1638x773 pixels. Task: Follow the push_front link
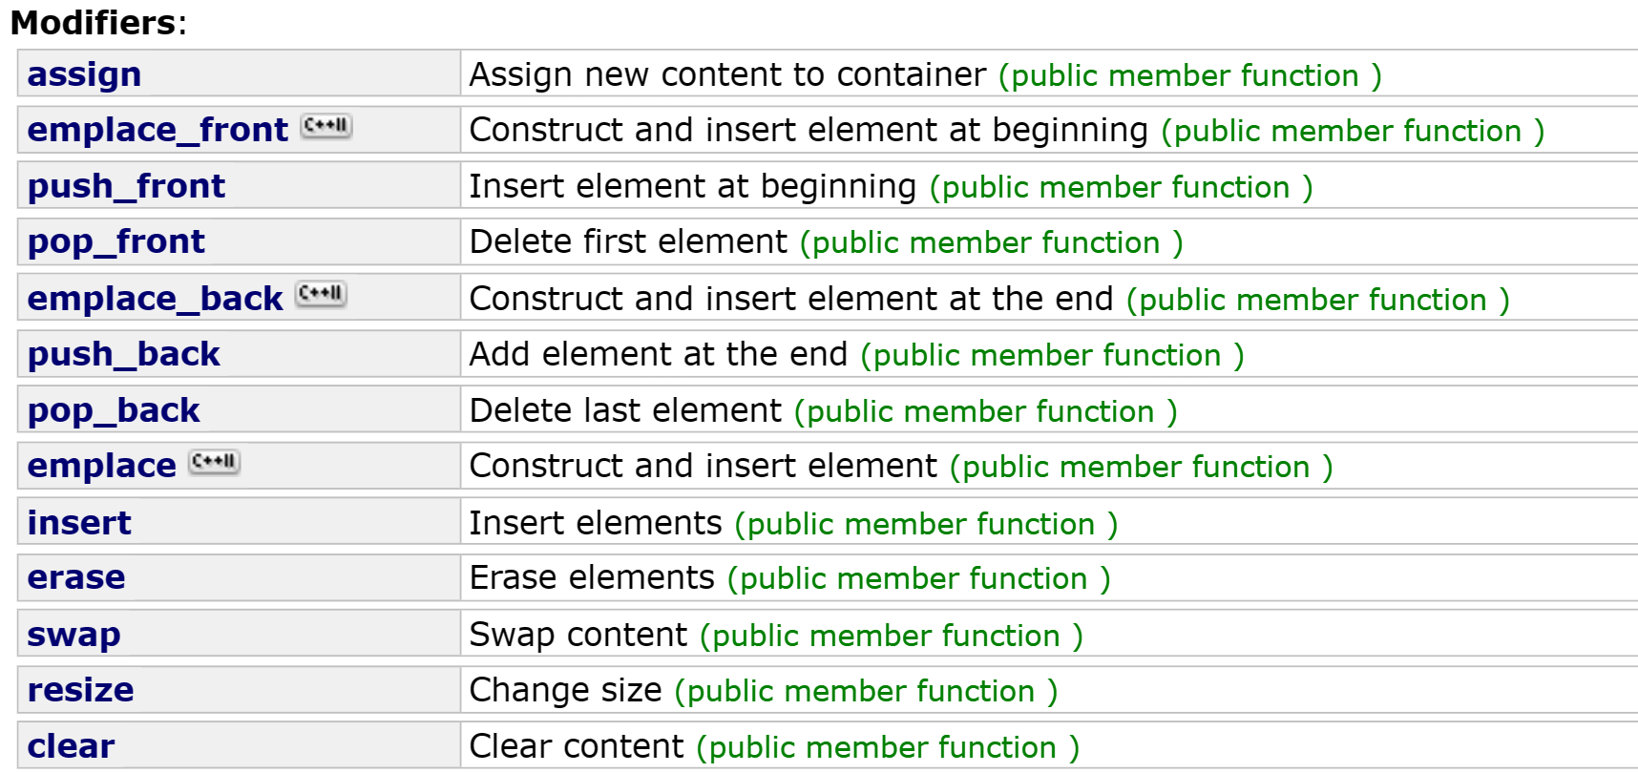point(126,186)
